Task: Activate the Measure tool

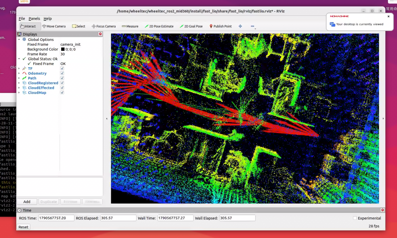Action: [130, 26]
